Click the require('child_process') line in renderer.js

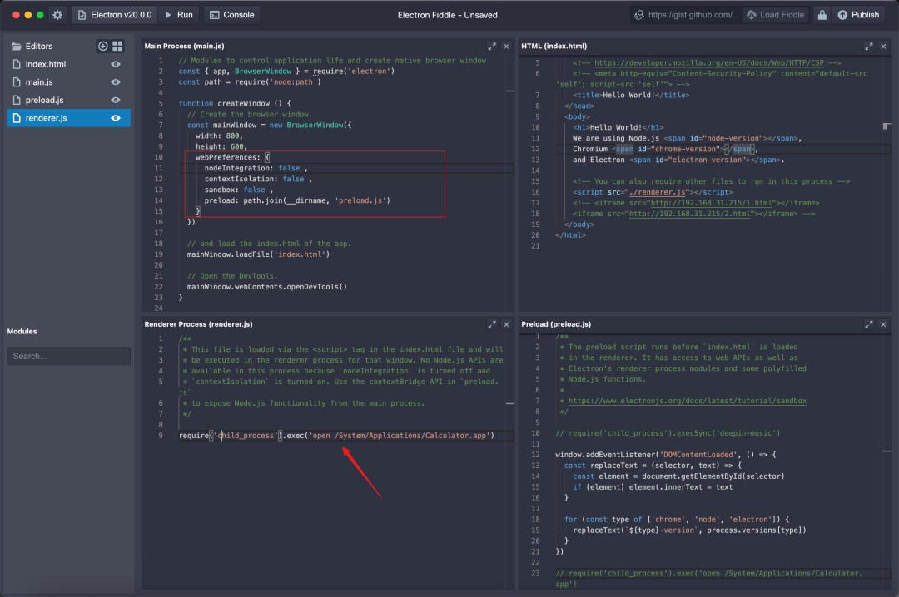click(x=336, y=436)
